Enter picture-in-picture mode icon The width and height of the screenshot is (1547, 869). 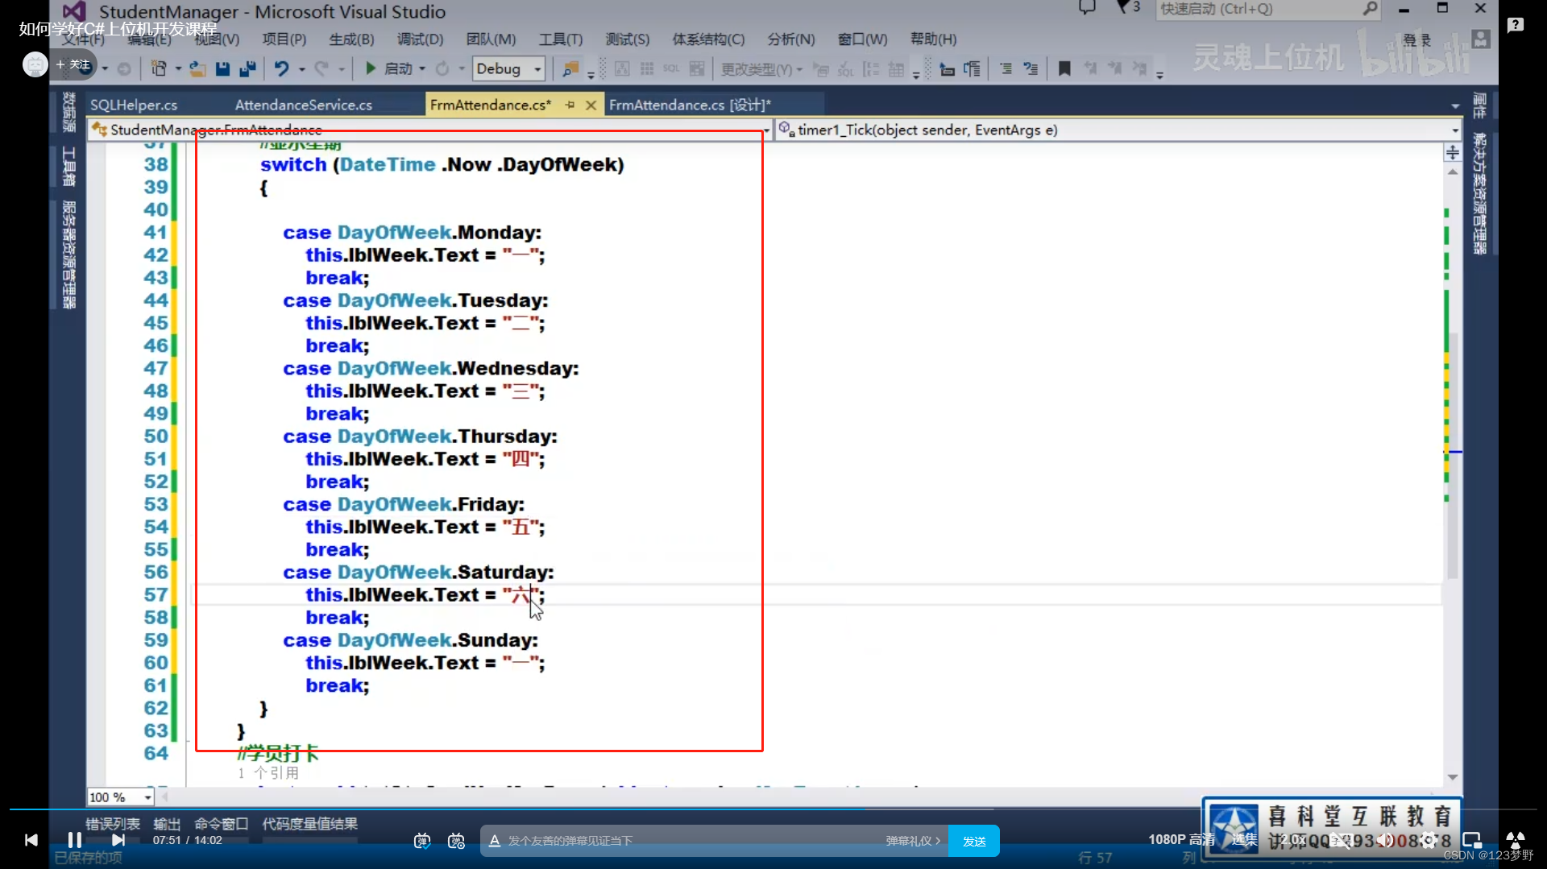point(1472,841)
